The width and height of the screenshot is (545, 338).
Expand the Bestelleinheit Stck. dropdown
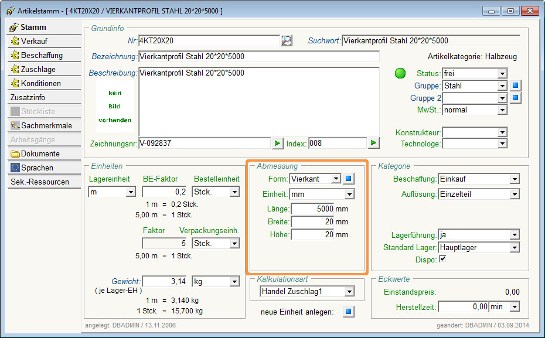coord(234,192)
